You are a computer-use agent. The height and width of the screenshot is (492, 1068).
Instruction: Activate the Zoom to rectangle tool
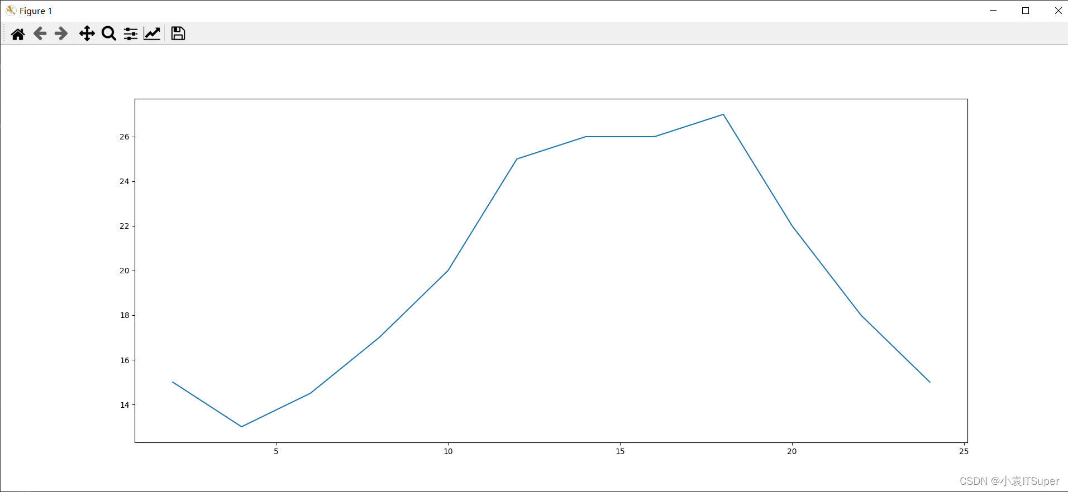pos(109,34)
